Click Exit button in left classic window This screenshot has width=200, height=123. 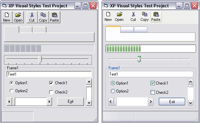coord(70,101)
